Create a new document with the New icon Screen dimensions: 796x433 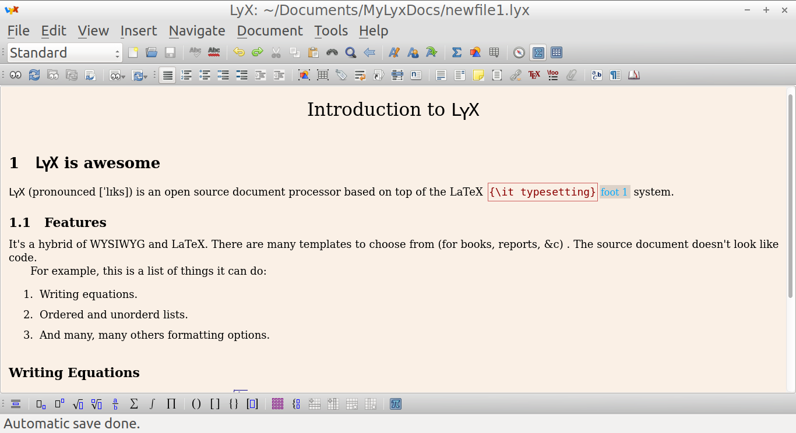point(133,52)
